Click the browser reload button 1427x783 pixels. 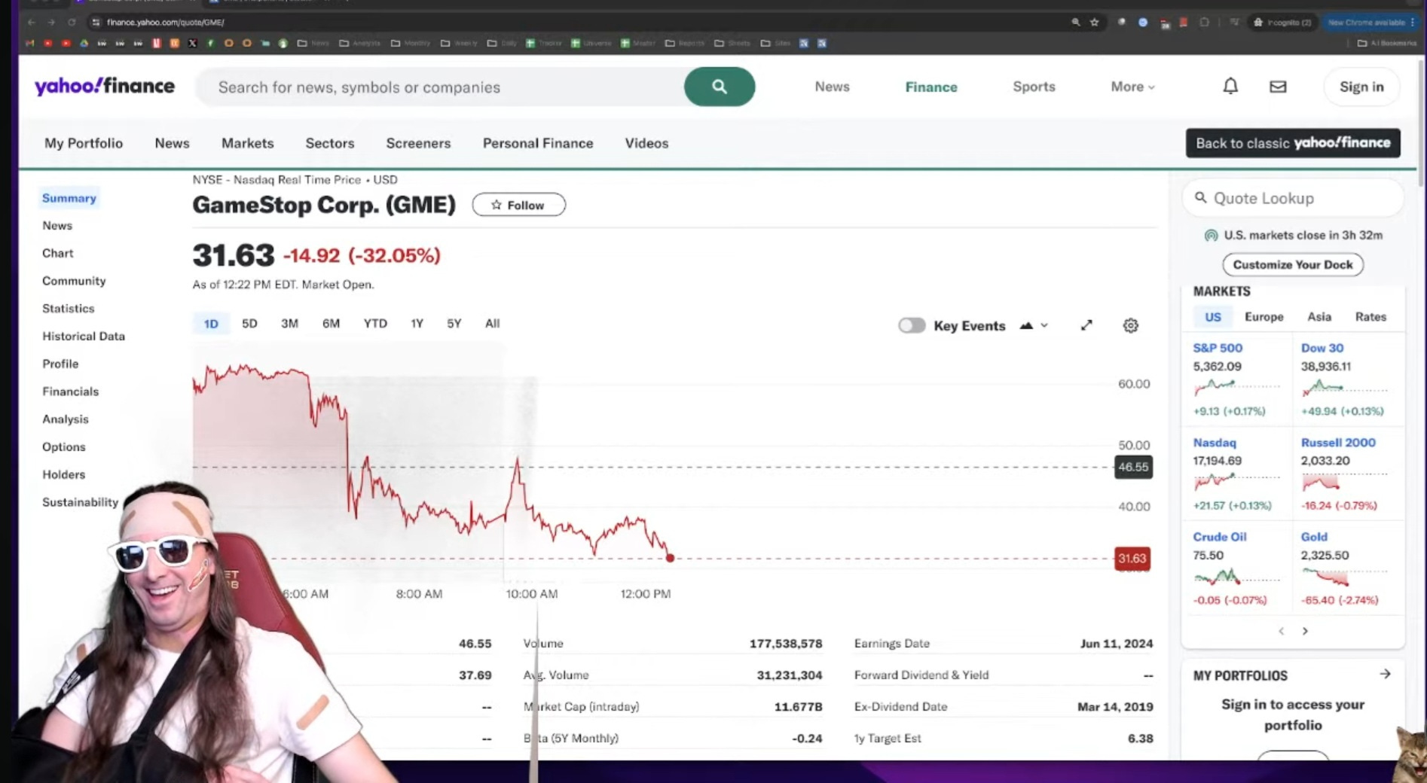pyautogui.click(x=72, y=23)
